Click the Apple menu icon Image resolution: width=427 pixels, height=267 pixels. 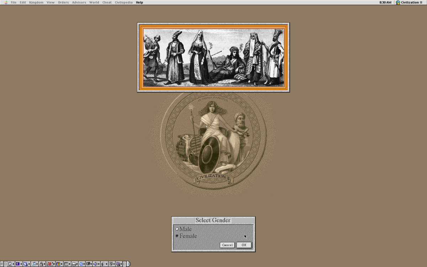[x=5, y=2]
